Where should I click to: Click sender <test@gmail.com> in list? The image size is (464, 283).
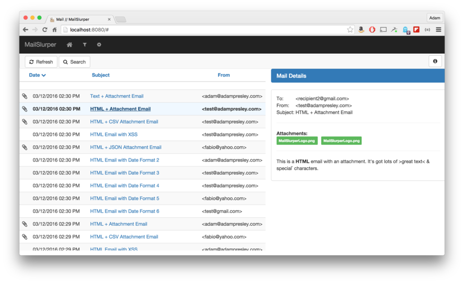(222, 211)
